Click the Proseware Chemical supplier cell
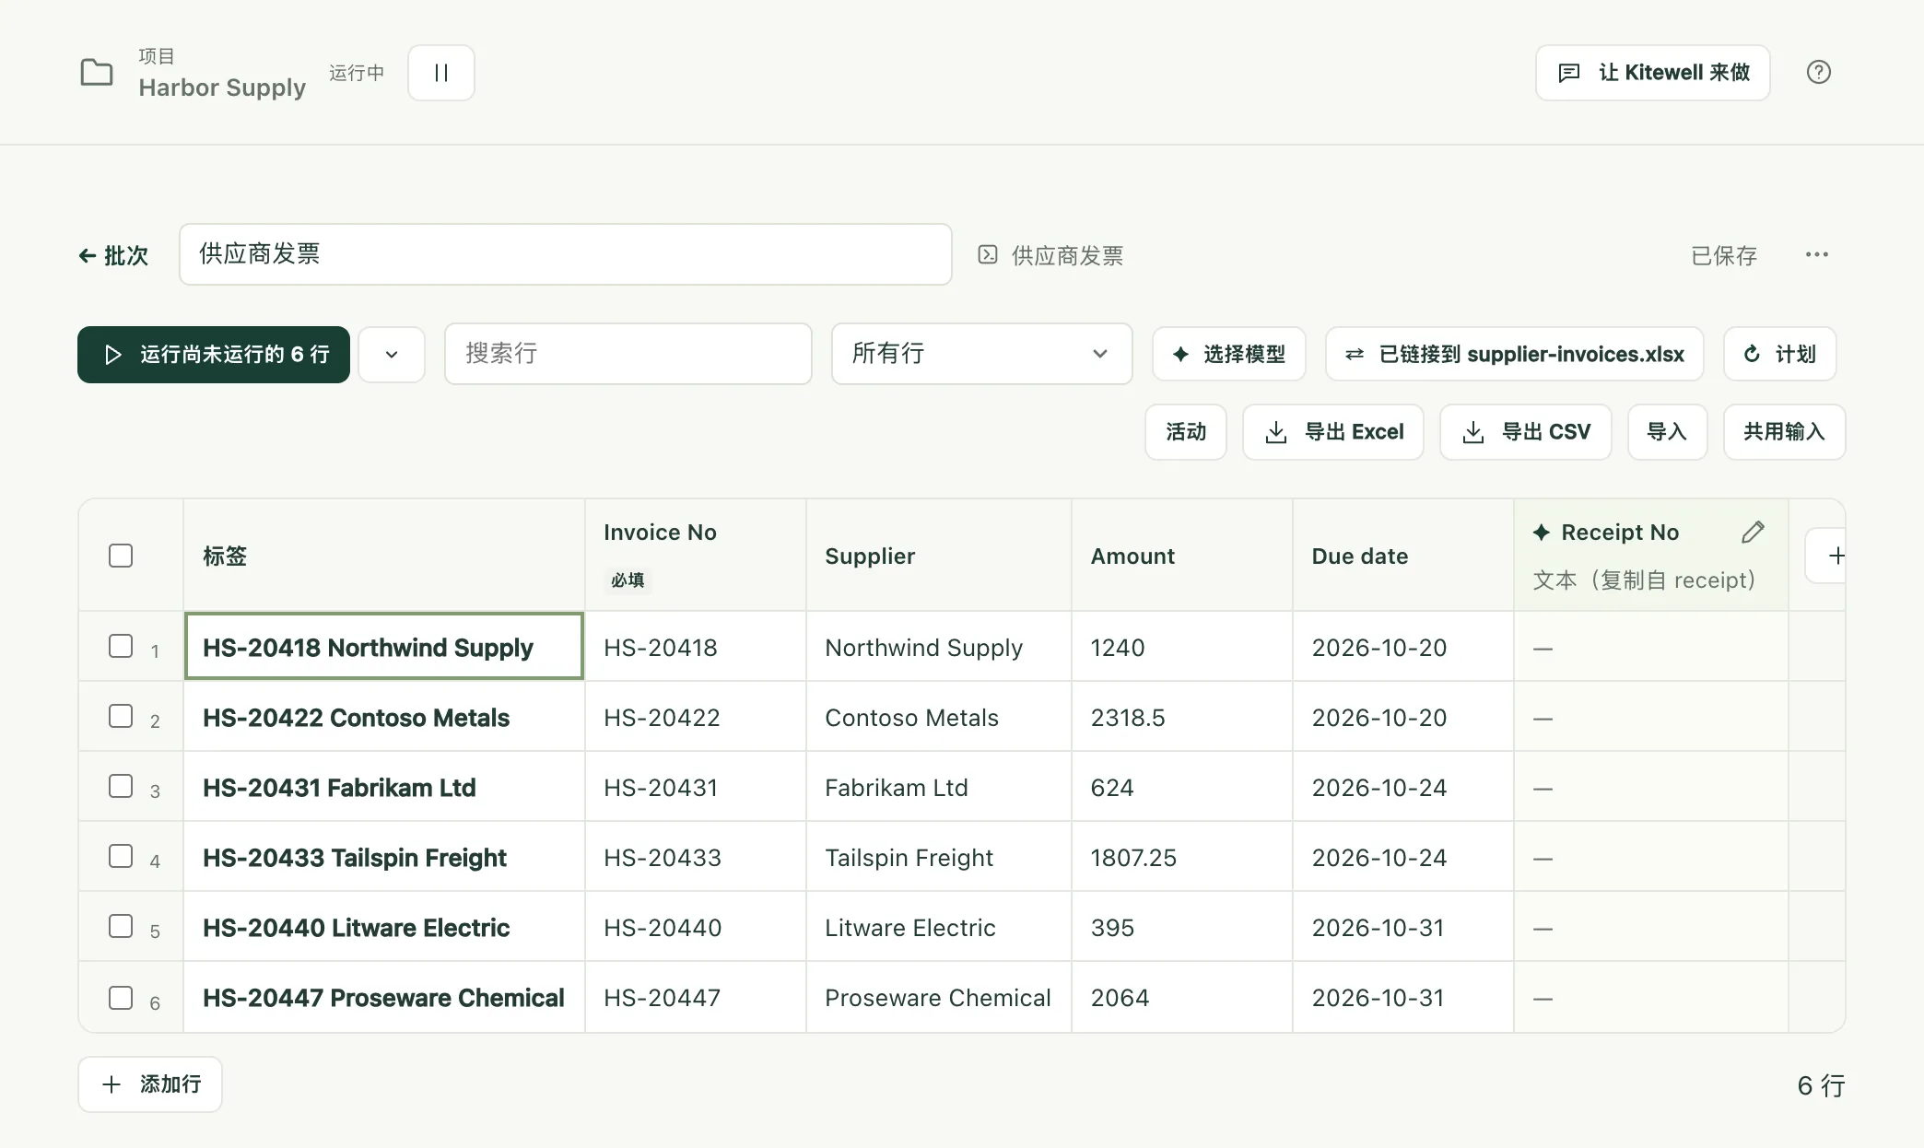This screenshot has width=1924, height=1148. pos(939,997)
